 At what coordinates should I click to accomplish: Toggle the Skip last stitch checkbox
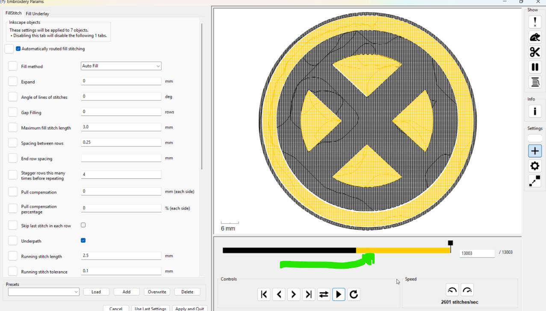pyautogui.click(x=83, y=225)
